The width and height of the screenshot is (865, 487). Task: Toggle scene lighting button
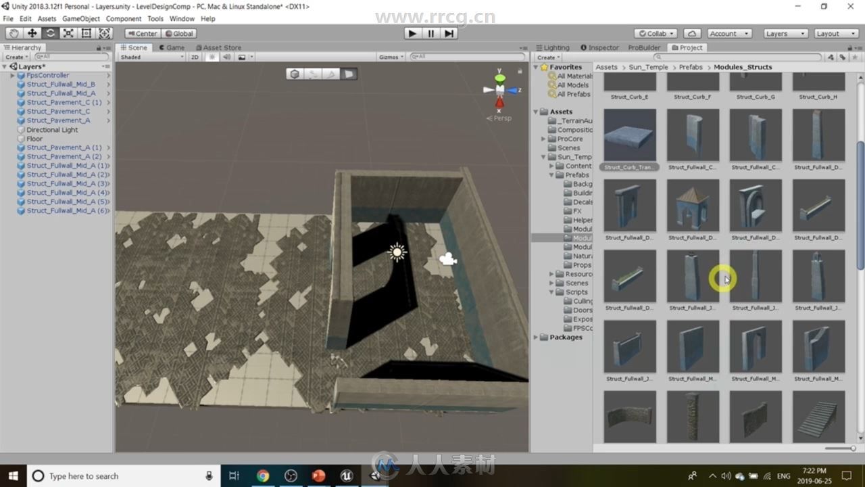tap(212, 57)
